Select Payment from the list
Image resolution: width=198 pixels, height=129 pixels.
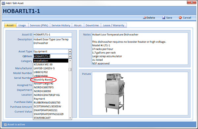point(51,99)
